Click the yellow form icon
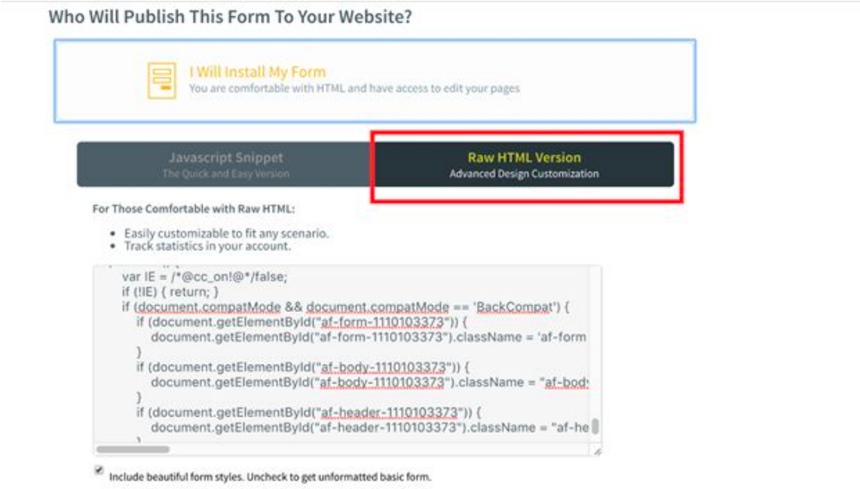The height and width of the screenshot is (489, 860). 162,81
